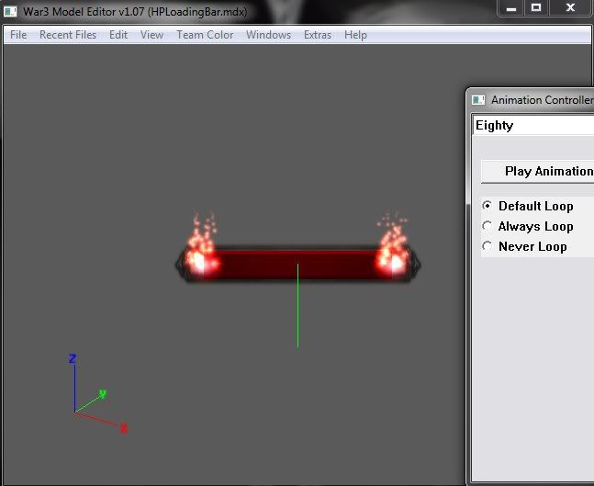The width and height of the screenshot is (594, 486).
Task: Open the Edit menu
Action: tap(118, 35)
